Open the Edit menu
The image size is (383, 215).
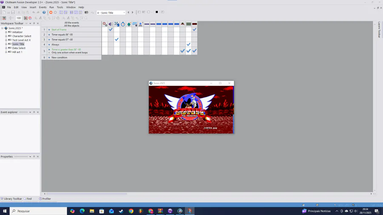[16, 7]
